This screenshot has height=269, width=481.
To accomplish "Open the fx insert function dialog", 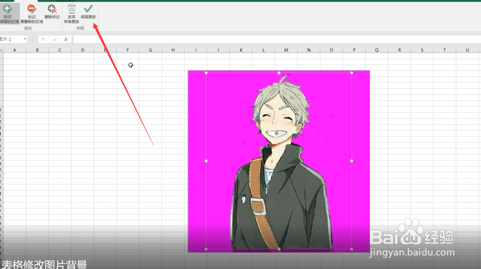I will [x=65, y=39].
